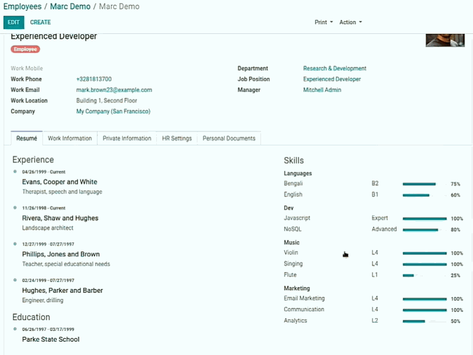
Task: Click the red Employee tag badge
Action: tap(25, 49)
